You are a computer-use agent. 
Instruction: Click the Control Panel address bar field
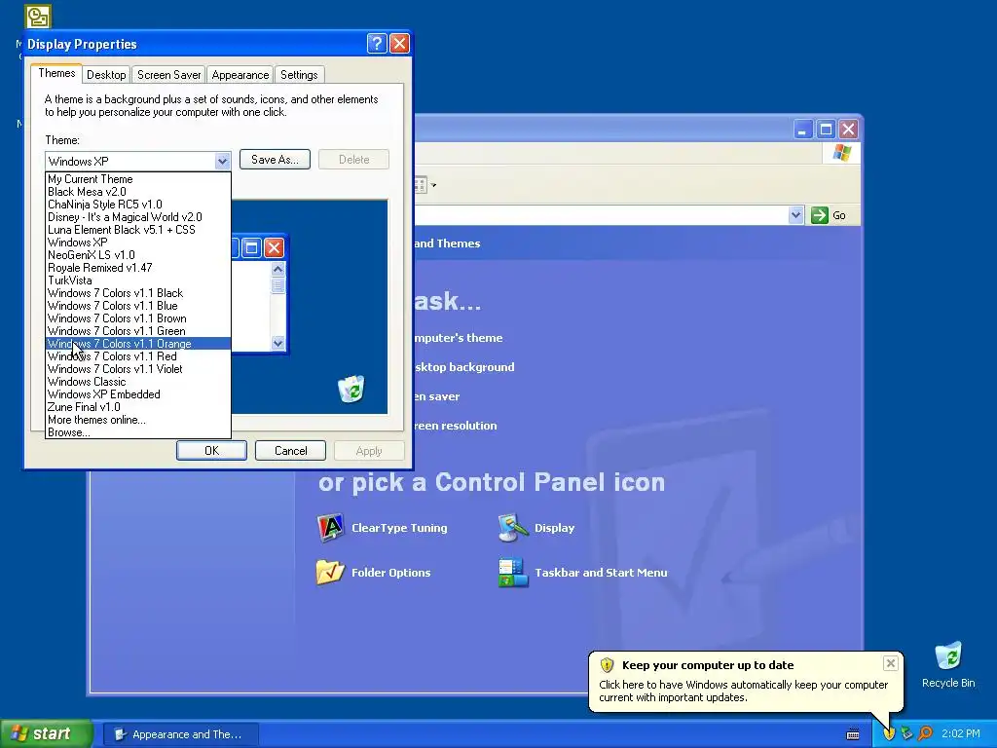tap(601, 215)
